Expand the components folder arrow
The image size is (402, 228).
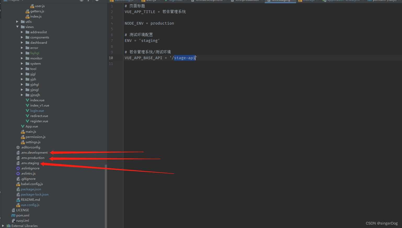coord(22,37)
